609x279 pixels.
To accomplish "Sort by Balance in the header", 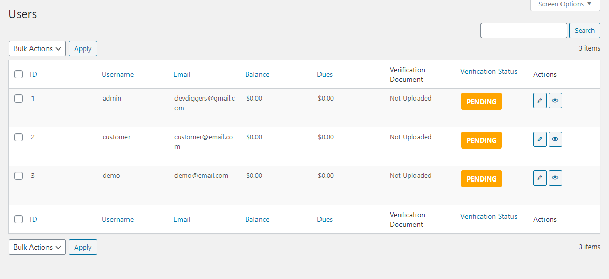I will click(257, 74).
